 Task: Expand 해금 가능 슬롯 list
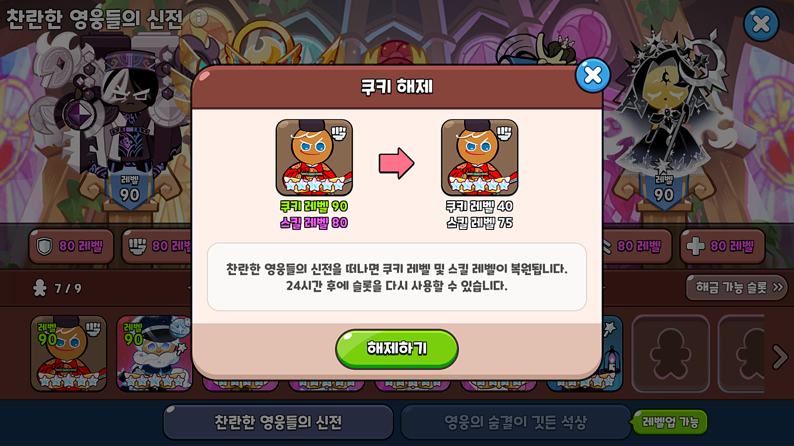pos(736,287)
